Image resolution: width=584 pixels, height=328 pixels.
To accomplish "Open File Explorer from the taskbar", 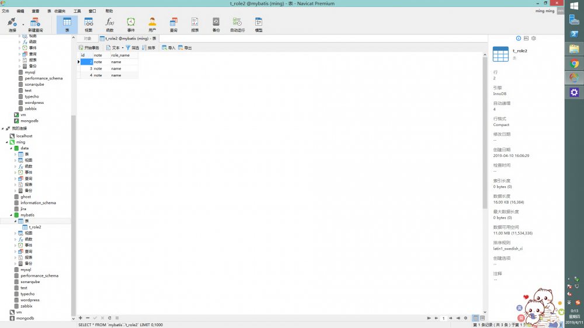I will [574, 49].
